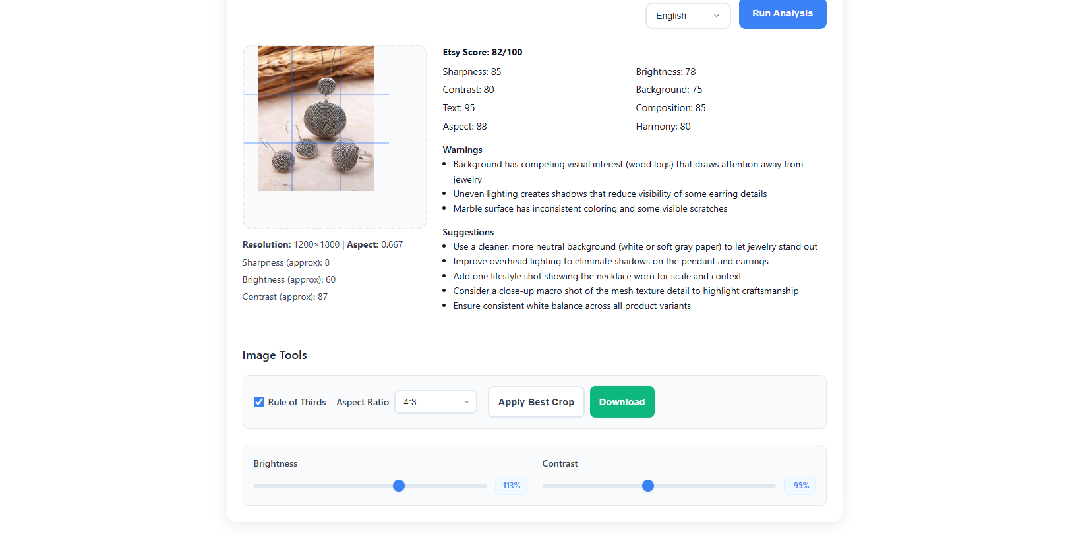Click the Brightness slider handle
1068x539 pixels.
399,486
